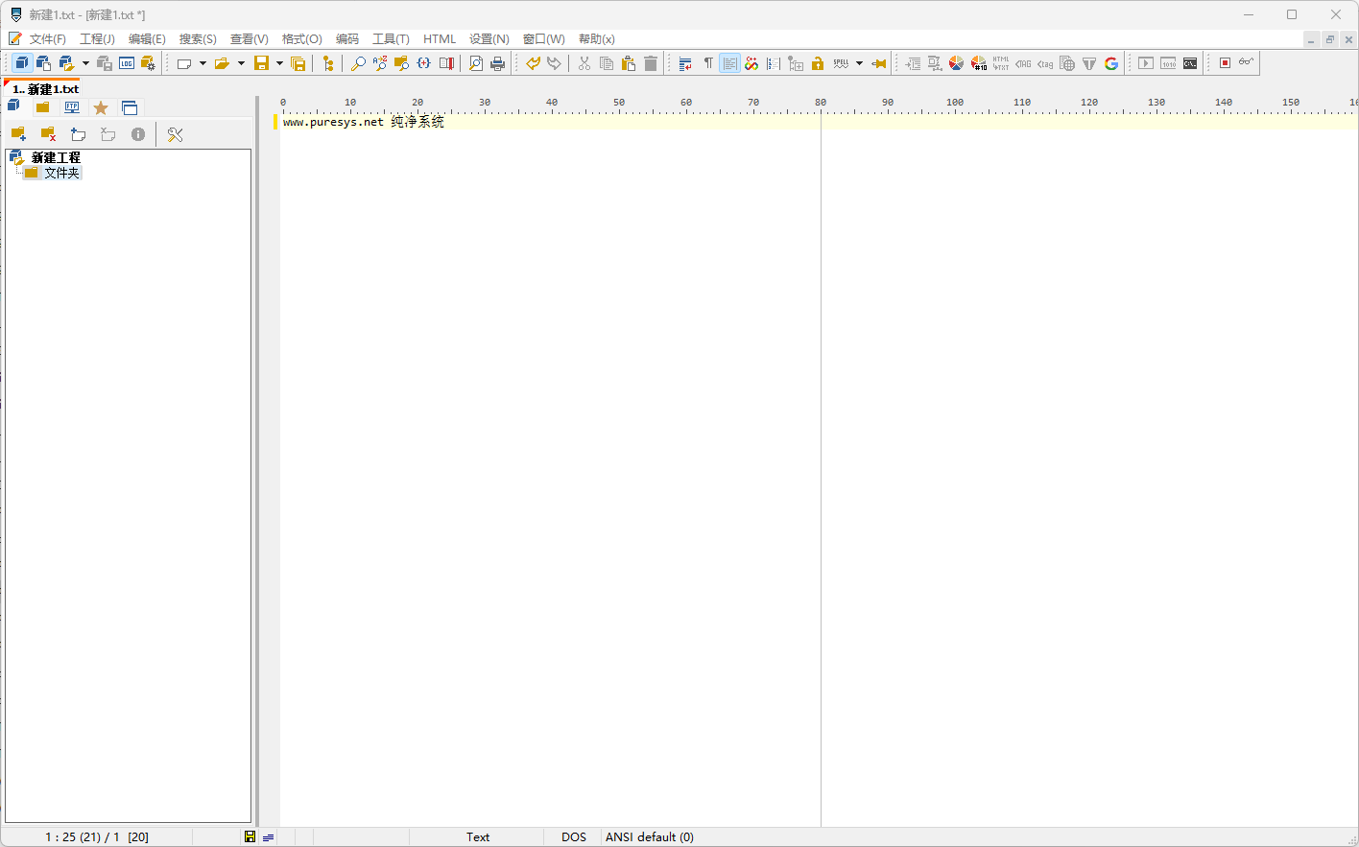
Task: Click the Google search toolbar icon
Action: pyautogui.click(x=1111, y=62)
